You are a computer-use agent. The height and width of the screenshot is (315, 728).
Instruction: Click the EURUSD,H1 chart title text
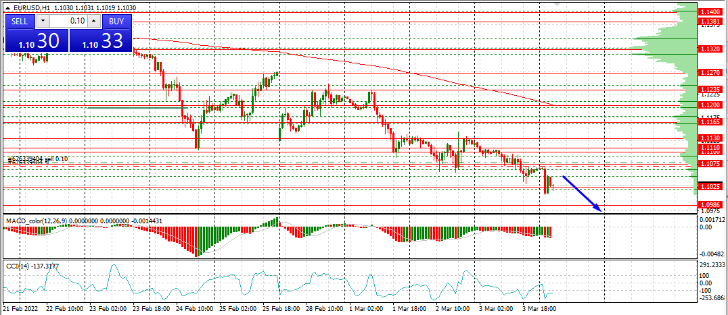pos(32,8)
